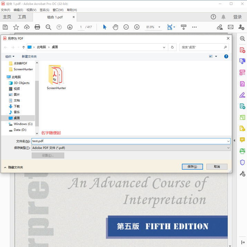Image resolution: width=247 pixels, height=247 pixels.
Task: Collapse the right tools pane arrow
Action: pyautogui.click(x=234, y=140)
